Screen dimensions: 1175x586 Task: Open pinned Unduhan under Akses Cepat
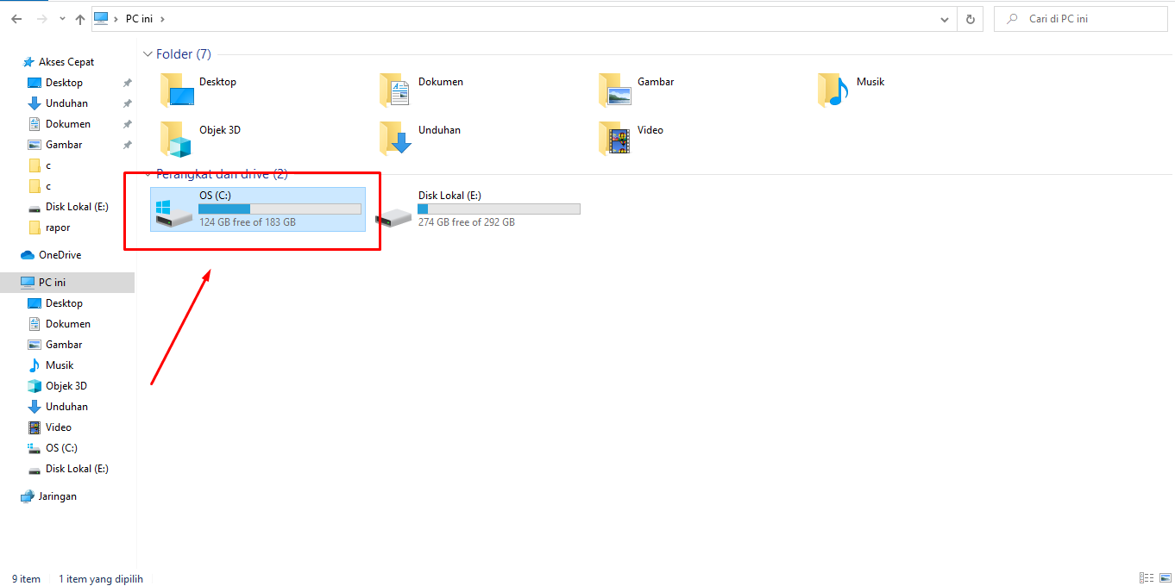coord(66,103)
